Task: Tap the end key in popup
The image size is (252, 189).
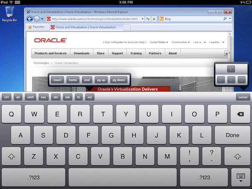Action: click(87, 80)
